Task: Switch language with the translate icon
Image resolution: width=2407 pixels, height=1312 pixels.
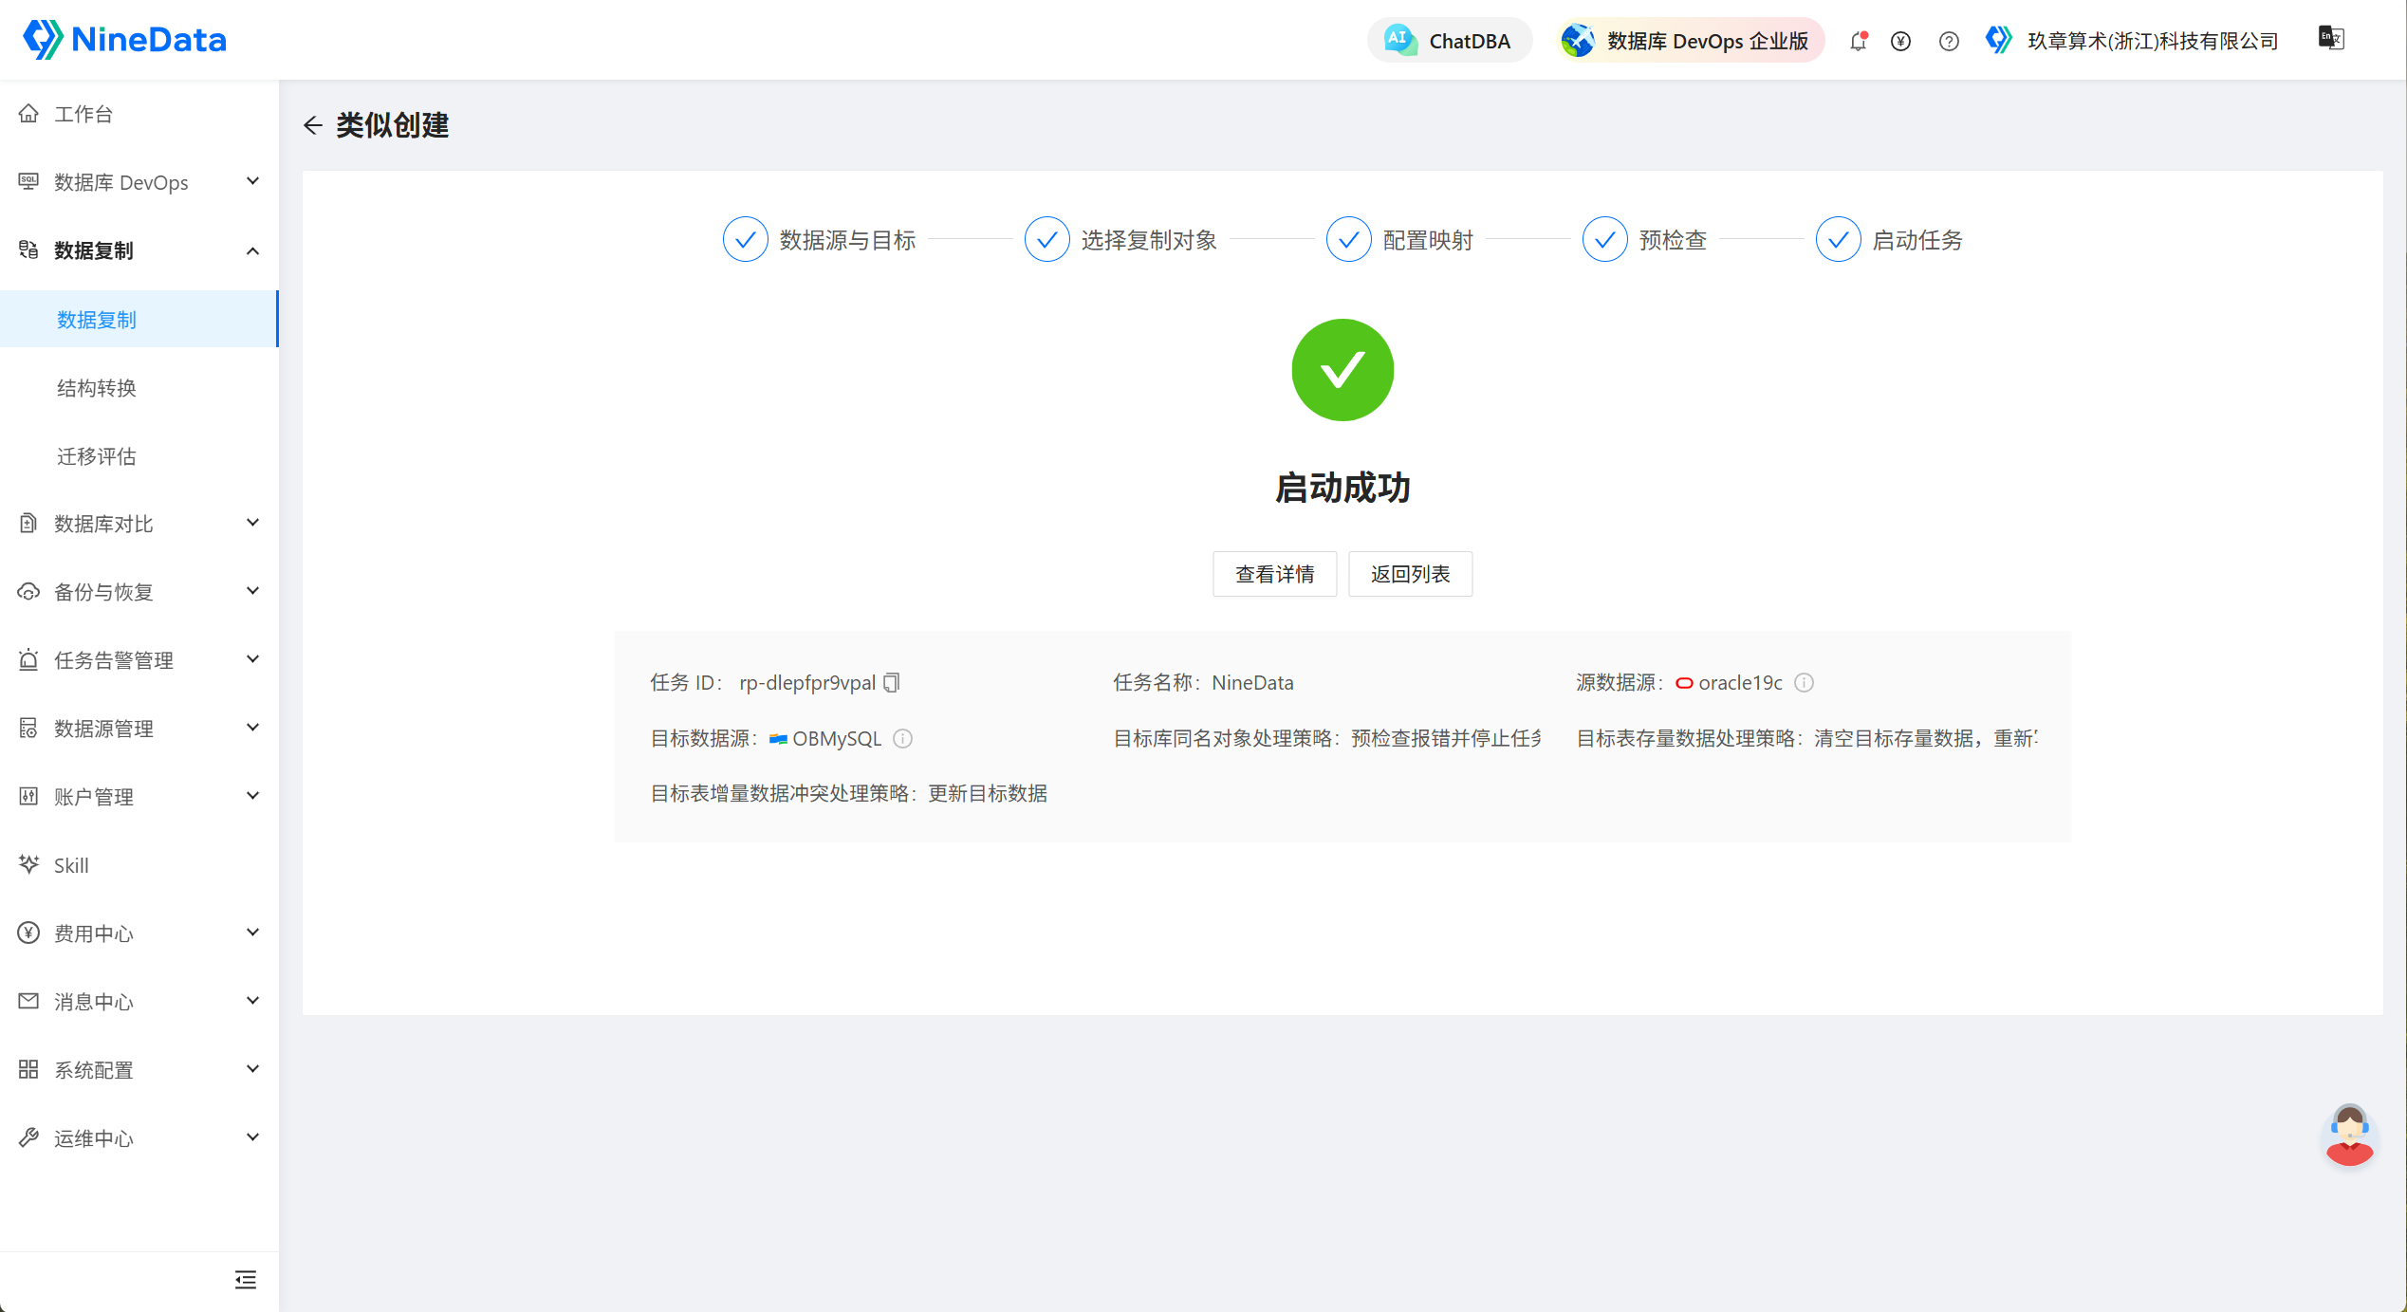Action: point(2331,38)
